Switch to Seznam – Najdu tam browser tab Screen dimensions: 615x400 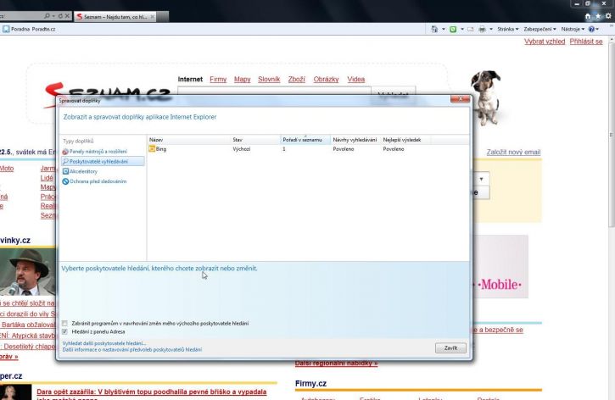point(115,16)
